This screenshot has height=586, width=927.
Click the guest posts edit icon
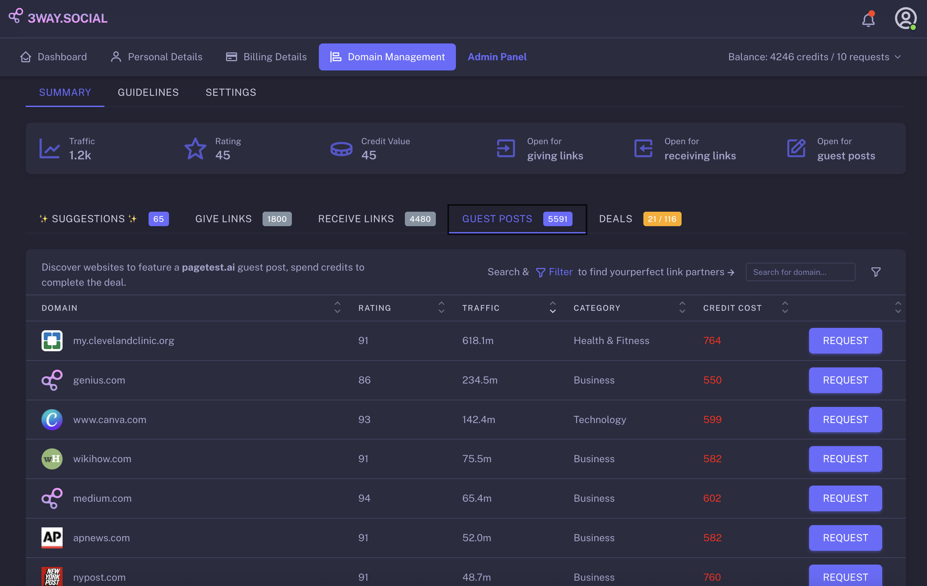tap(796, 148)
